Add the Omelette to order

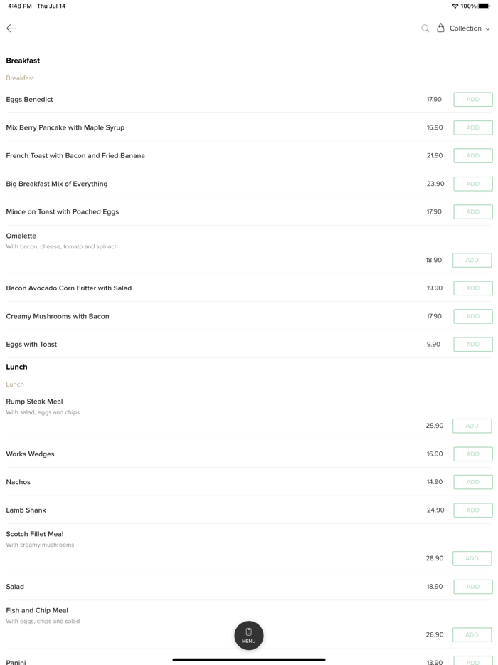[472, 261]
